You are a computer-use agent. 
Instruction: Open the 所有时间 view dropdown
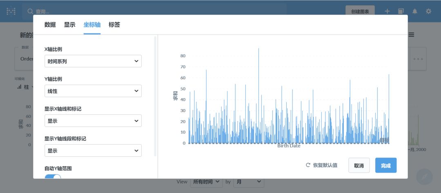pos(206,182)
